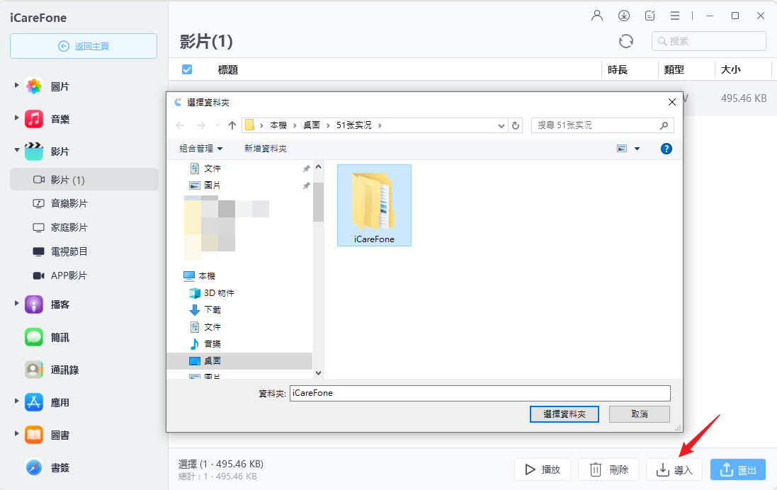This screenshot has width=777, height=490.
Task: Click the dialog tree scrollbar down arrow
Action: (x=318, y=373)
